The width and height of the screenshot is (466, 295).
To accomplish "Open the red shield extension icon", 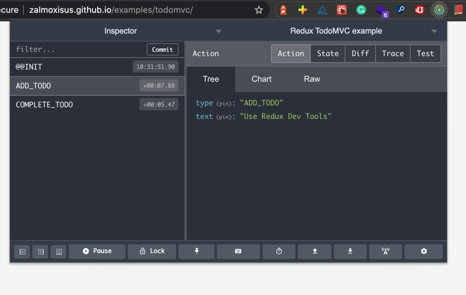I will coord(419,10).
